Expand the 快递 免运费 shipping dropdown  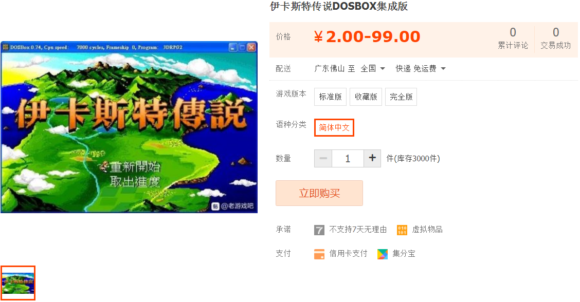(421, 68)
